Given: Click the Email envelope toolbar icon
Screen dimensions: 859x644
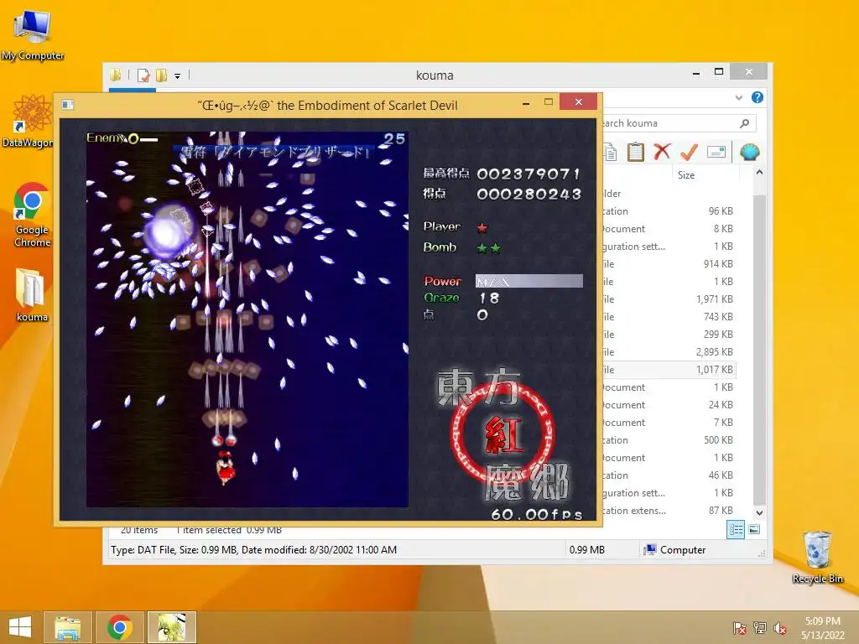Looking at the screenshot, I should click(x=716, y=152).
